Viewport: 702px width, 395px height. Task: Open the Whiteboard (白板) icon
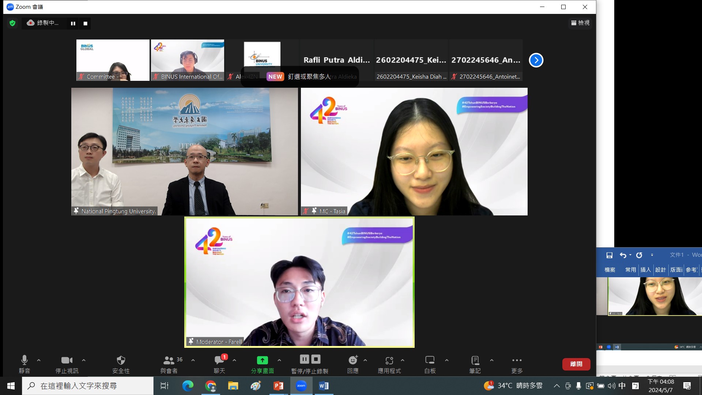click(430, 360)
